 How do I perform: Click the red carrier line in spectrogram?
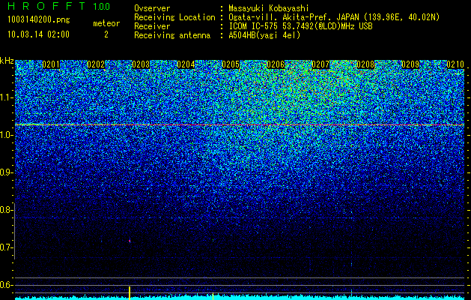pos(240,124)
